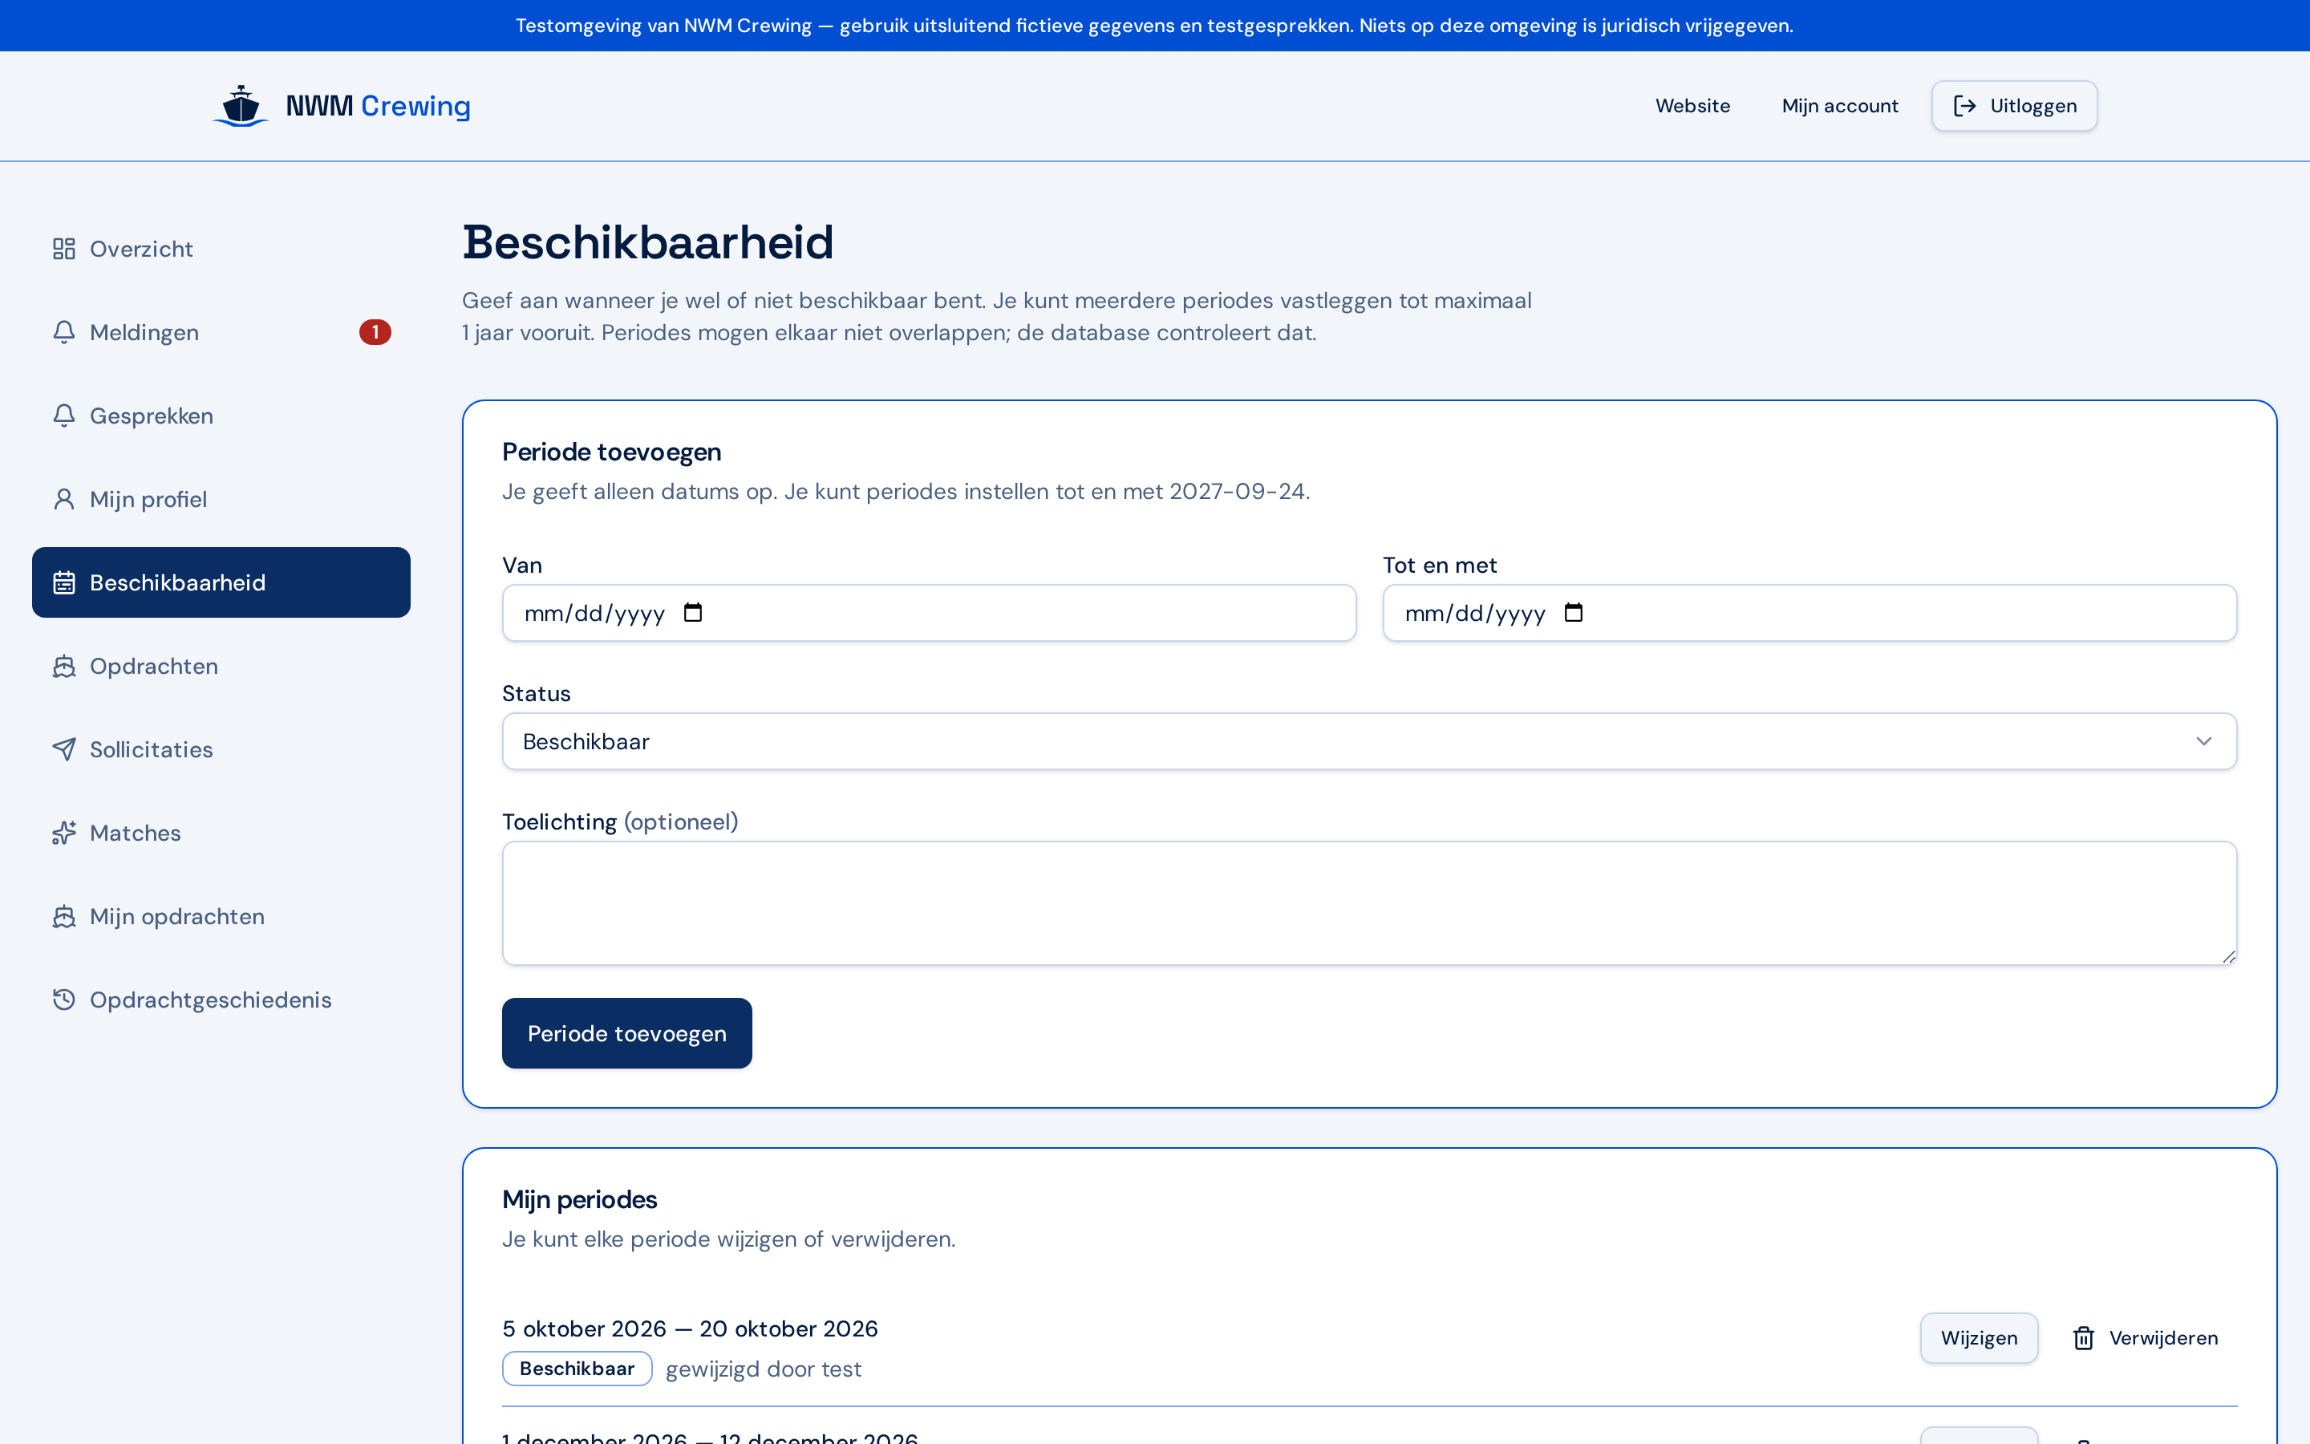2310x1444 pixels.
Task: Show Mijn opdrachten
Action: pyautogui.click(x=221, y=917)
